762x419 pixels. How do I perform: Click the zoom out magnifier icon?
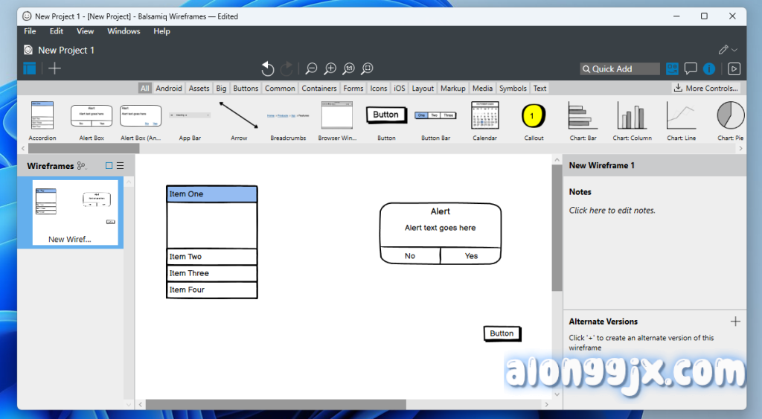311,68
